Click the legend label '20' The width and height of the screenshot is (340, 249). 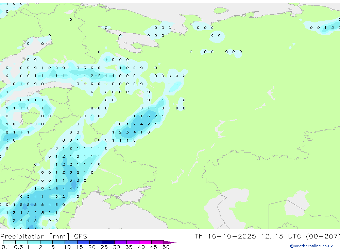92,247
